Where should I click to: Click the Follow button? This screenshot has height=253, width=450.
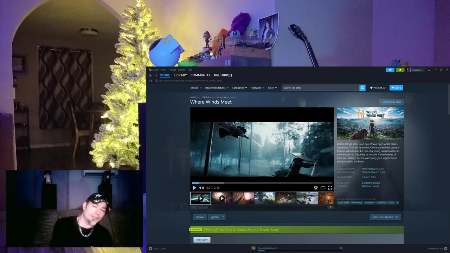[x=200, y=217]
